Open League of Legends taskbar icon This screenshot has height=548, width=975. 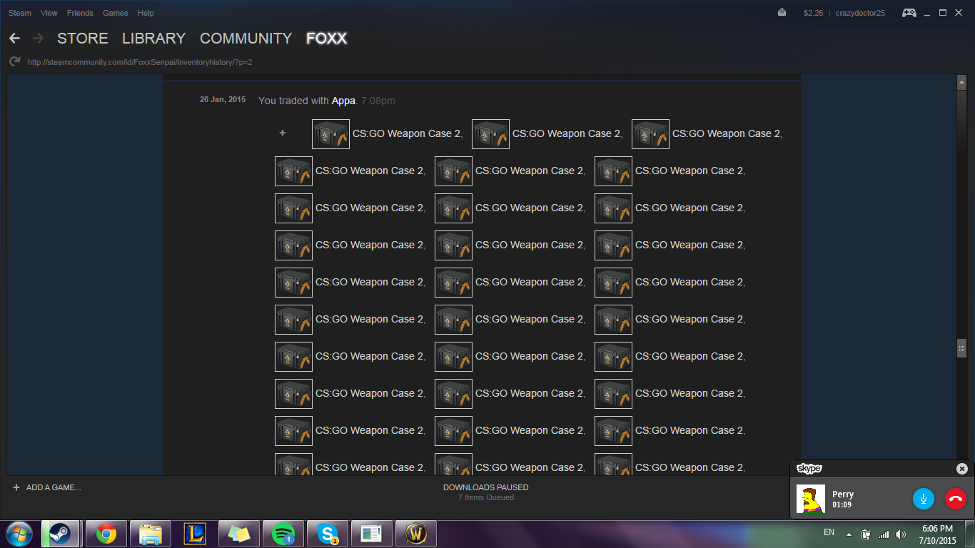tap(195, 534)
